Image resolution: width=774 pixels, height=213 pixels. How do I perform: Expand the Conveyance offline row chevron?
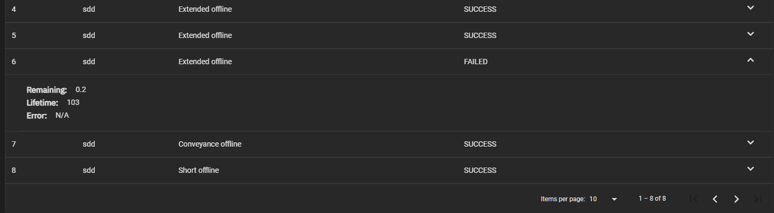[x=750, y=143]
